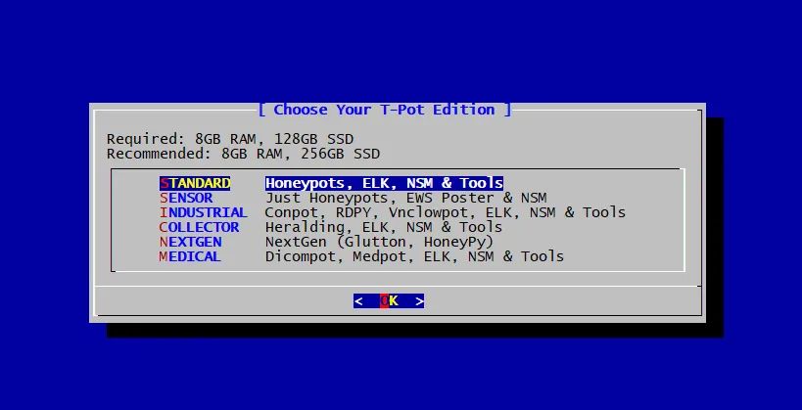Click the 'Choose Your T-Pot Edition' title
802x410 pixels.
pyautogui.click(x=385, y=110)
